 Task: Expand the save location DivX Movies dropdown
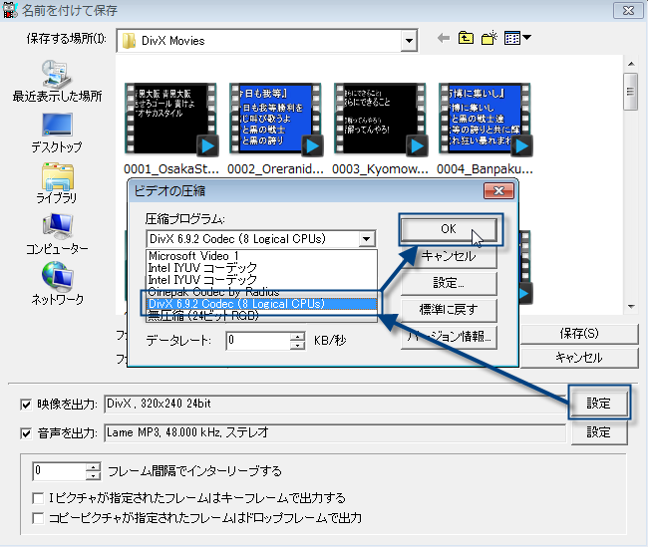pyautogui.click(x=408, y=41)
